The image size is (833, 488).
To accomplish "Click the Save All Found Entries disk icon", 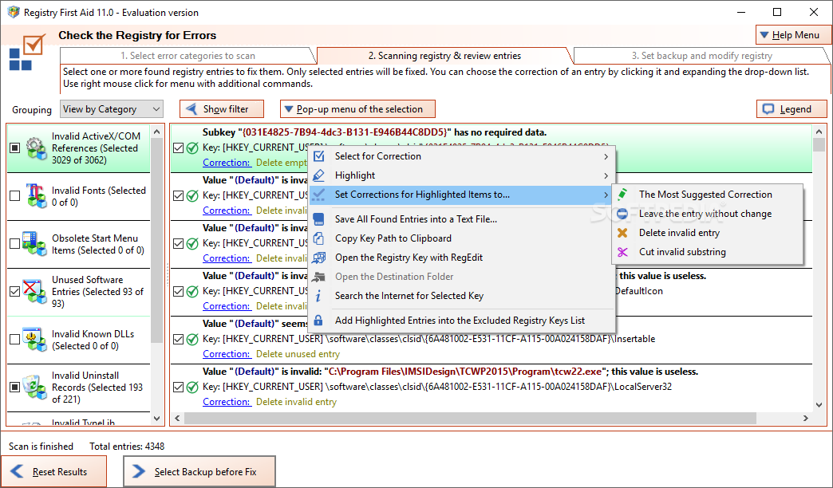I will [x=318, y=218].
